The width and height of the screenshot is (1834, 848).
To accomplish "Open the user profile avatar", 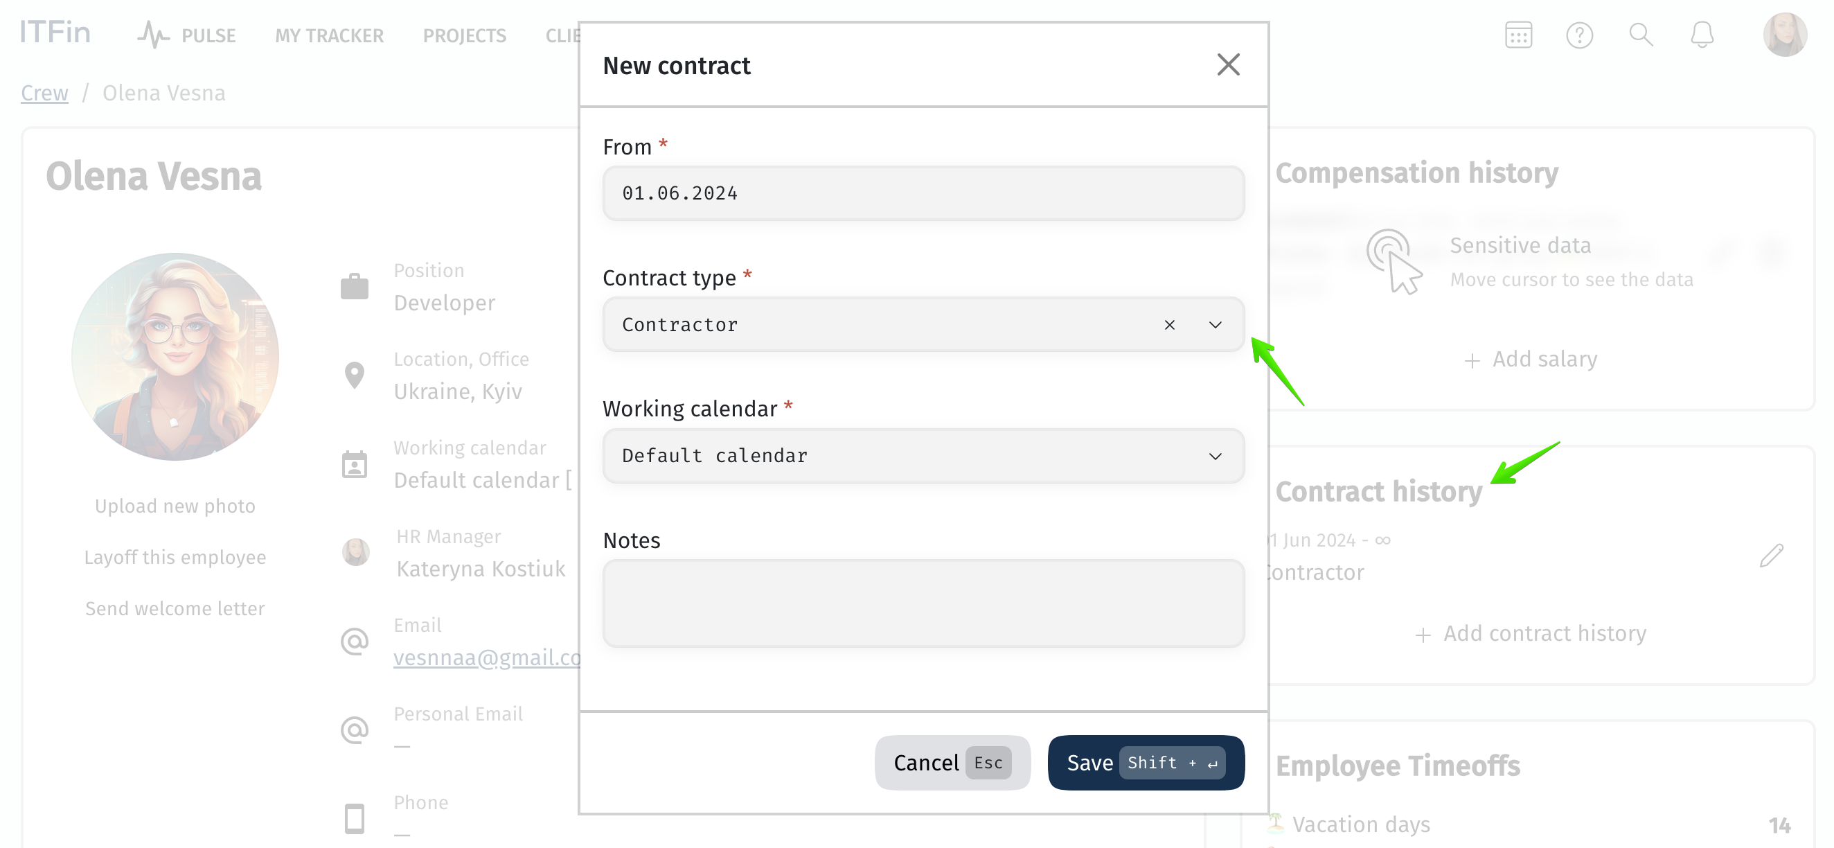I will point(1784,34).
